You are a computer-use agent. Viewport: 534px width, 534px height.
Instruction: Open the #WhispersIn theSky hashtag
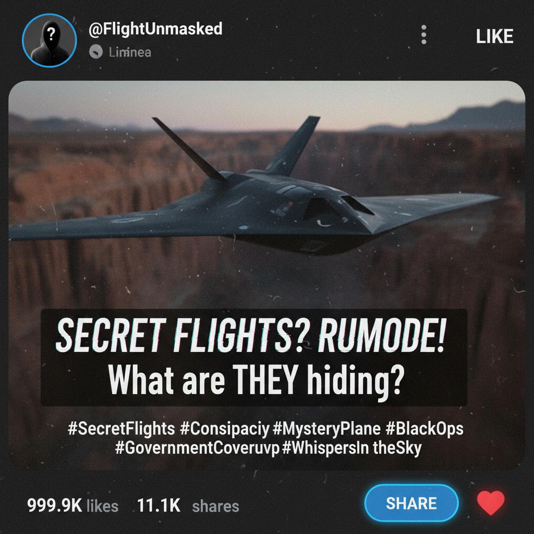tap(352, 448)
